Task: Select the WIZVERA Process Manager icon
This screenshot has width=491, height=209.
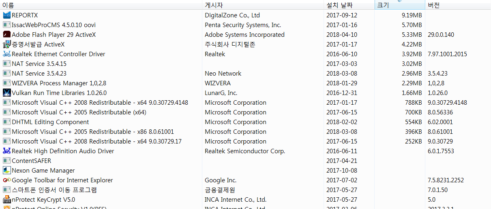Action: (x=6, y=83)
